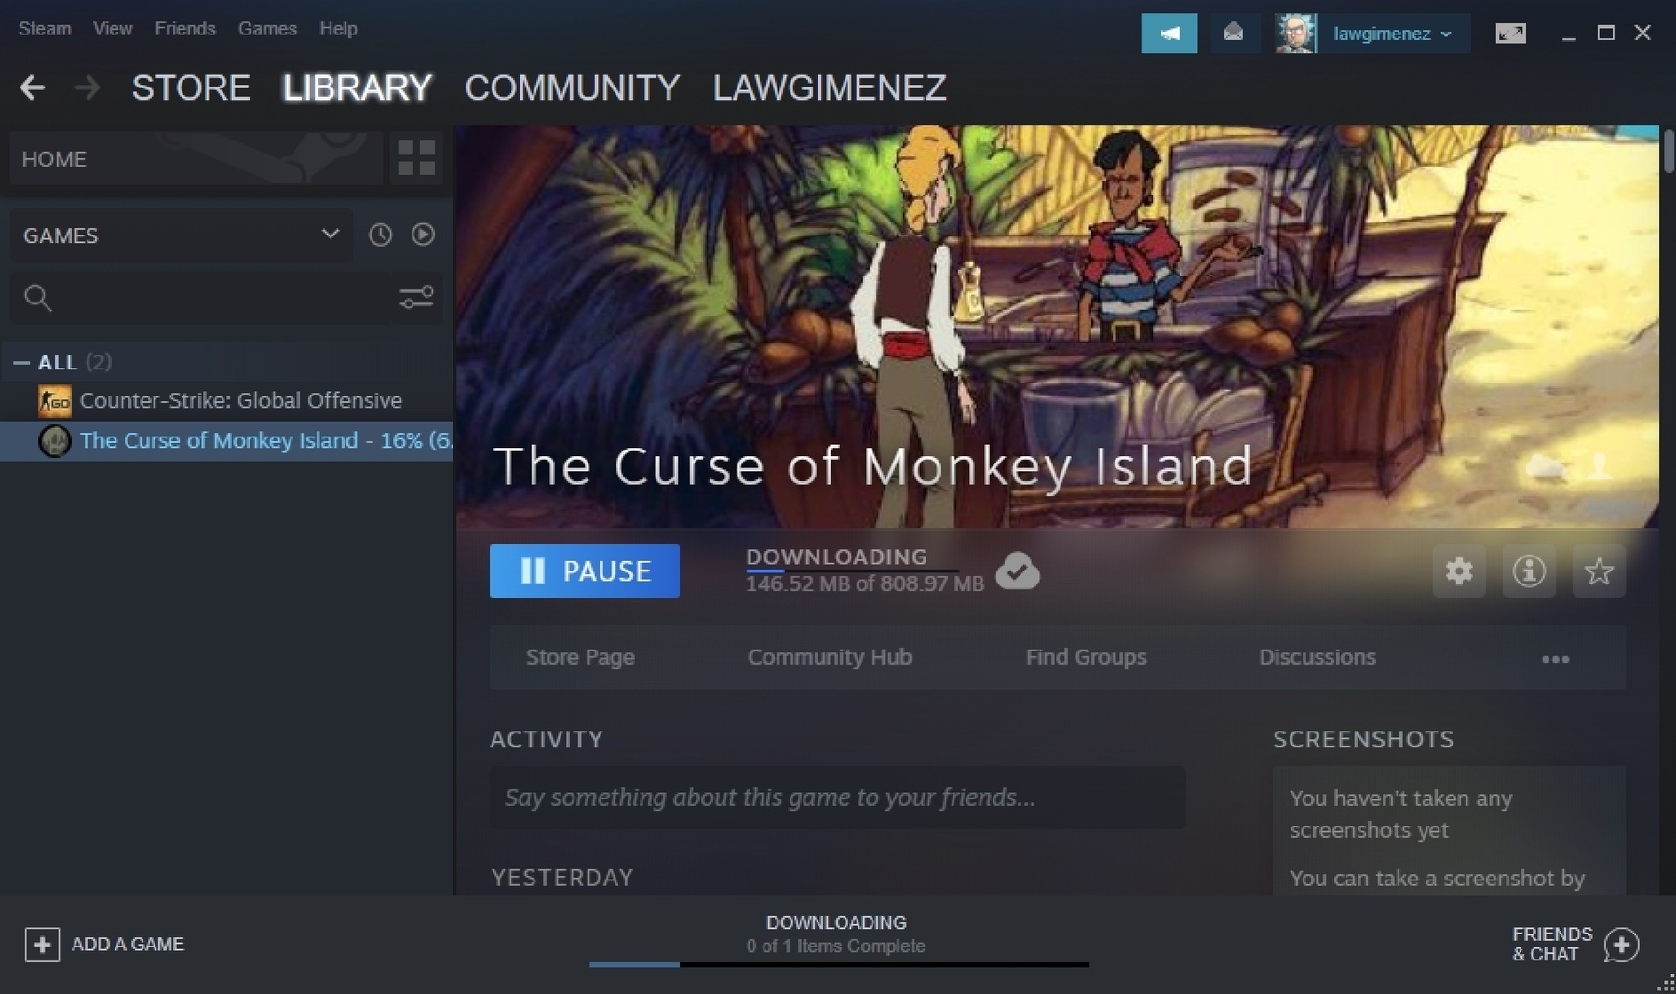Switch to the STORE tab
The height and width of the screenshot is (994, 1676).
[x=191, y=87]
